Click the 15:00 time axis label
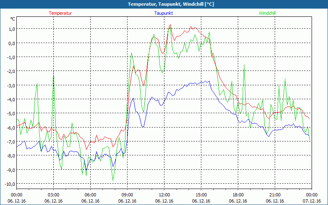 [x=201, y=195]
